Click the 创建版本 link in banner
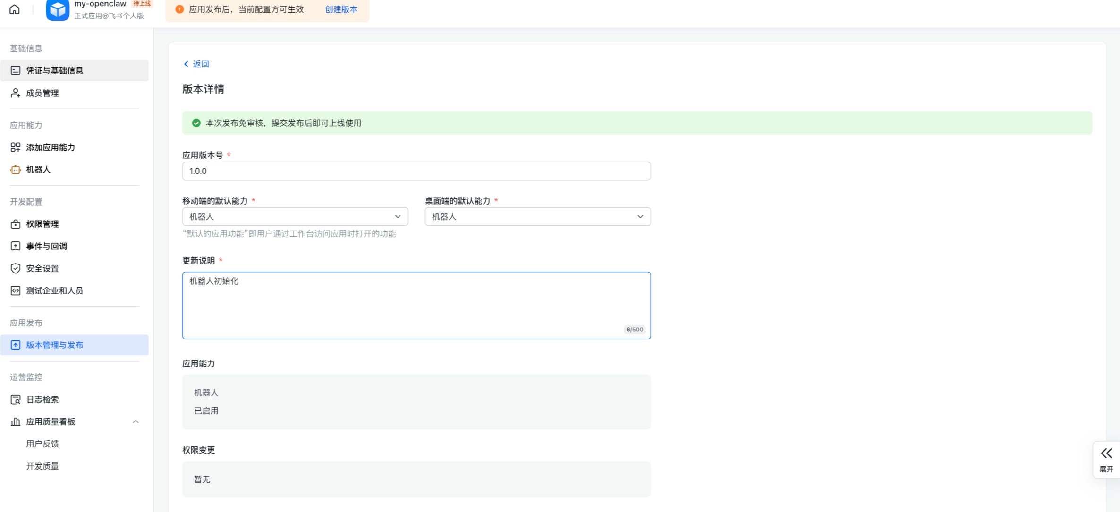This screenshot has height=512, width=1120. point(341,9)
